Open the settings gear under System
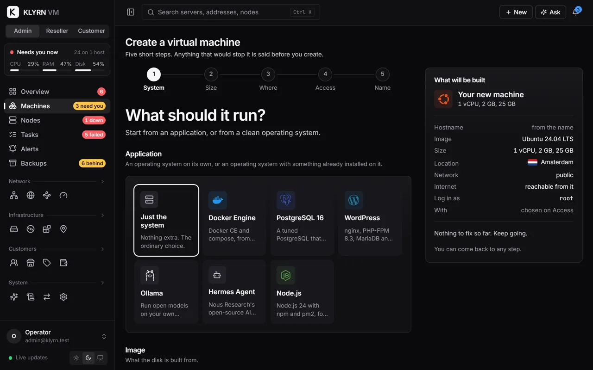 (x=63, y=297)
